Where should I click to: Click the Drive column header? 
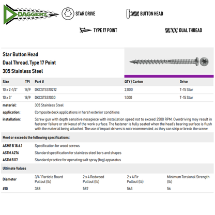pos(183,82)
